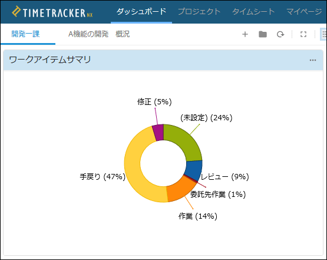
Task: Refresh the dashboard with the reload icon
Action: (280, 34)
